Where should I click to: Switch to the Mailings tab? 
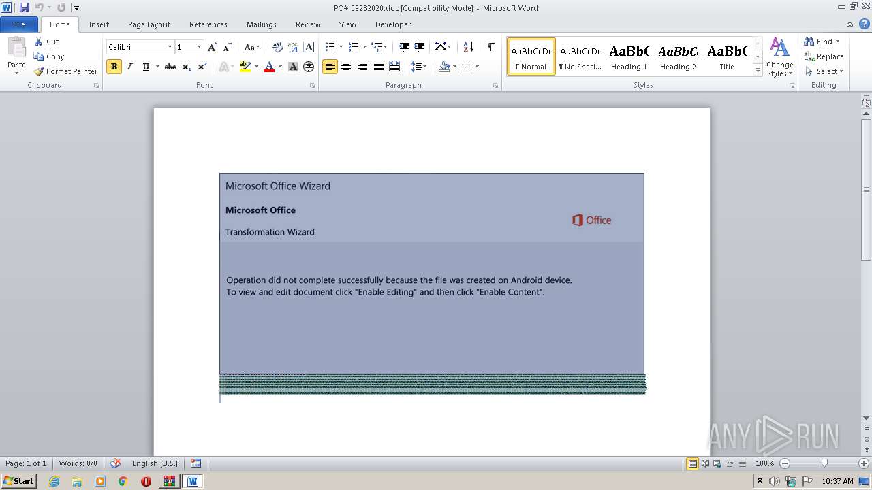click(262, 24)
